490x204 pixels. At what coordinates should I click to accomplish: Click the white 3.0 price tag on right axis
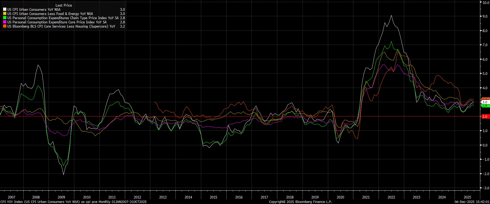pyautogui.click(x=485, y=102)
